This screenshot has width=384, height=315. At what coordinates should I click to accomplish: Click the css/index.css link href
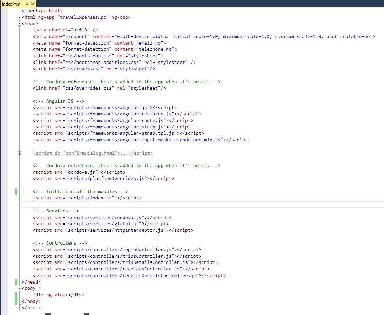pyautogui.click(x=83, y=69)
